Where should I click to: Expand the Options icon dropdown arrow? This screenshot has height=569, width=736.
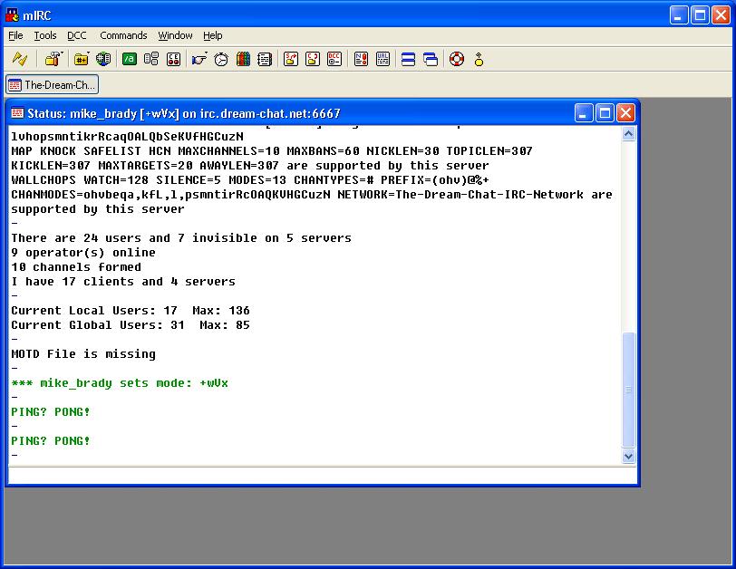62,53
